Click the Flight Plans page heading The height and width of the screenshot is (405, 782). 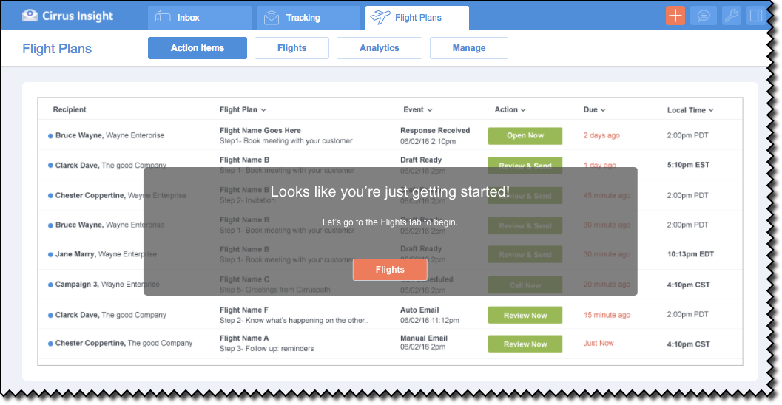tap(57, 49)
